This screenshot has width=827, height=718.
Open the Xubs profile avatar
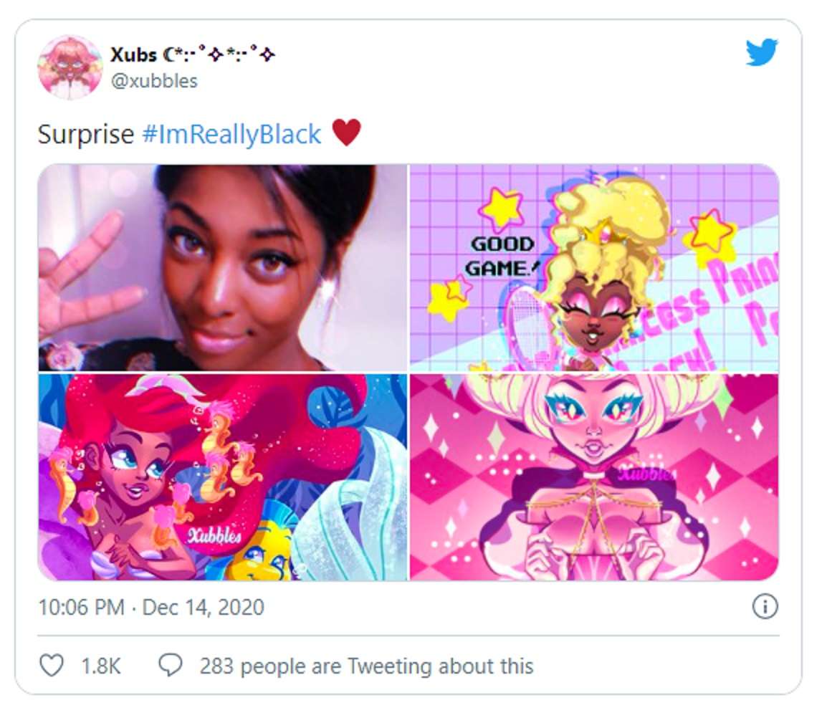(70, 67)
